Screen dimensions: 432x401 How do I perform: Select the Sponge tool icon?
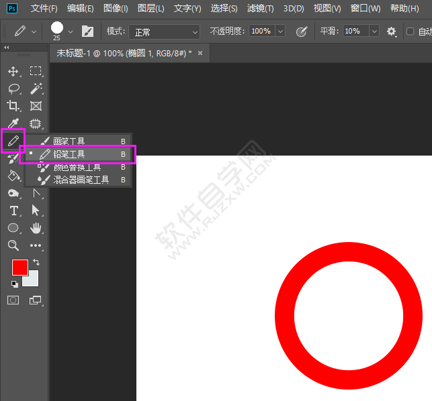coord(13,193)
